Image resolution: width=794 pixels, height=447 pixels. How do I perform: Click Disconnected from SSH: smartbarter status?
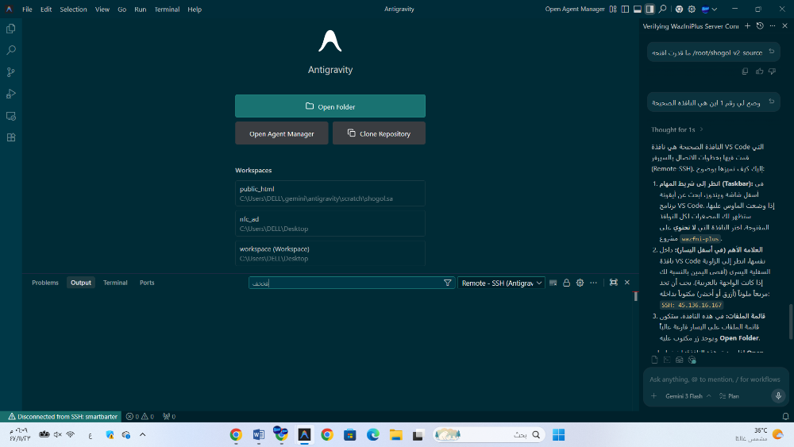tap(61, 417)
